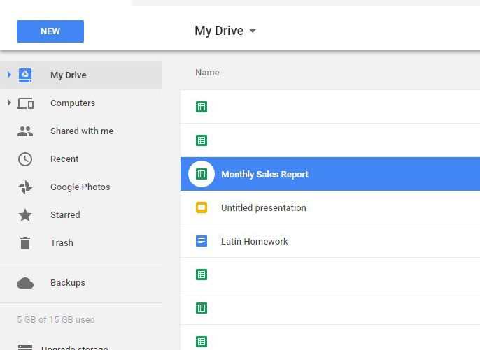Click the blue NEW button
Viewport: 480px width, 350px height.
pyautogui.click(x=50, y=31)
